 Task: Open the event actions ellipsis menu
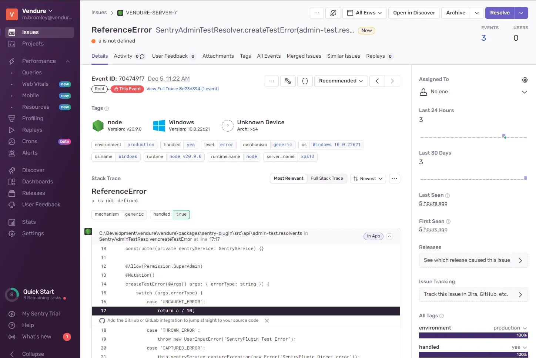(x=272, y=81)
